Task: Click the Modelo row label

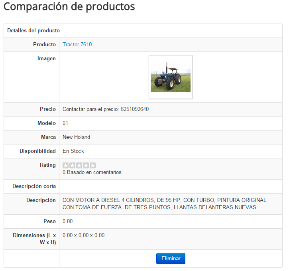Action: [x=47, y=123]
